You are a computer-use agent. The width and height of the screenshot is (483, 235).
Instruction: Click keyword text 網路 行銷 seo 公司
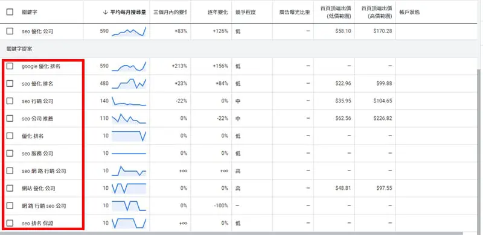pos(43,206)
